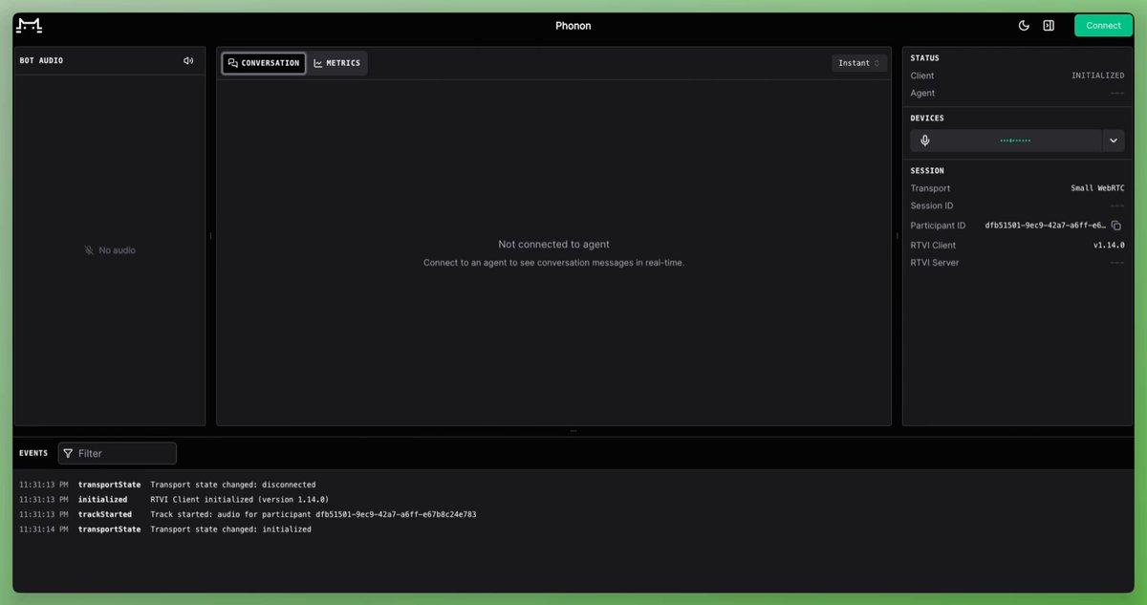This screenshot has height=605, width=1147.
Task: Expand the microphone device chevron dropdown
Action: click(x=1114, y=140)
